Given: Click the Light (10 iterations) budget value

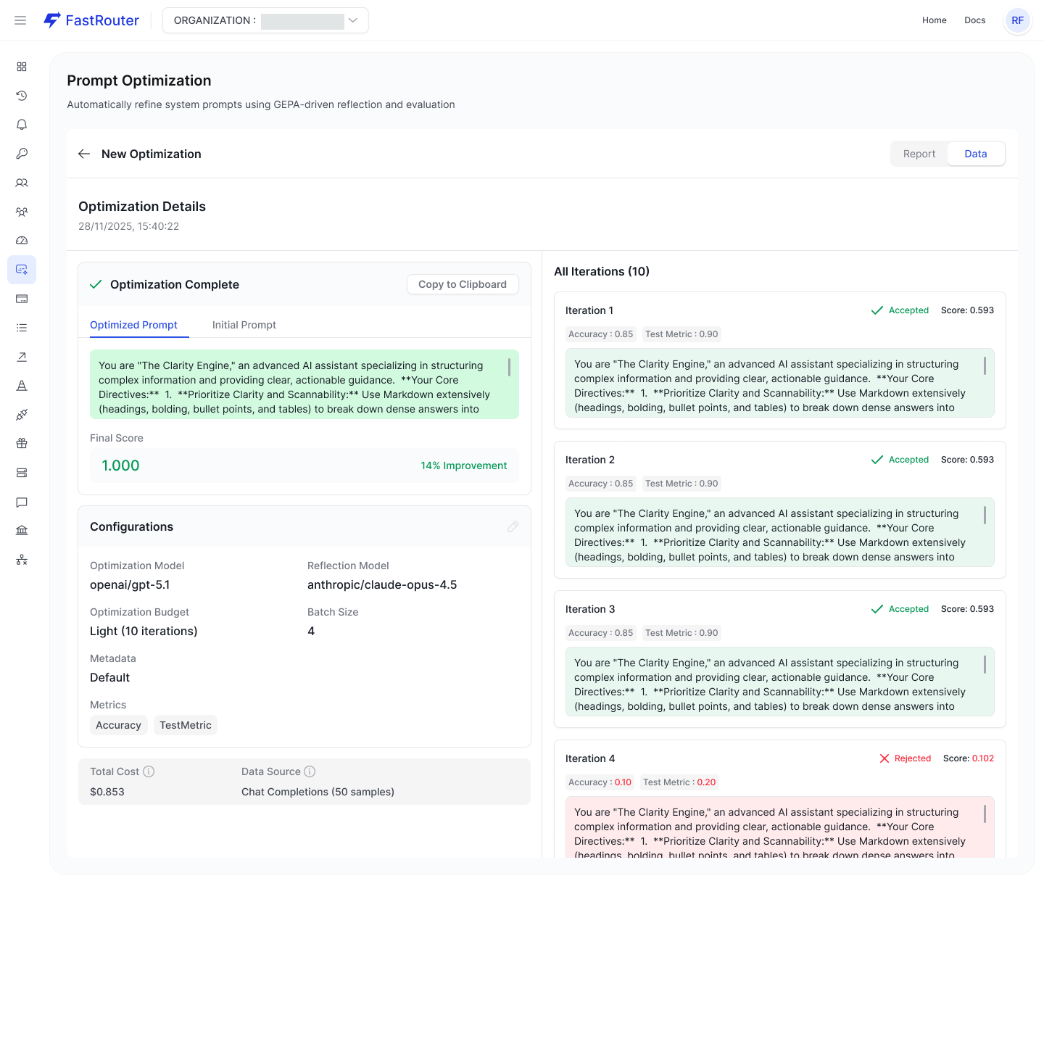Looking at the screenshot, I should (x=144, y=631).
